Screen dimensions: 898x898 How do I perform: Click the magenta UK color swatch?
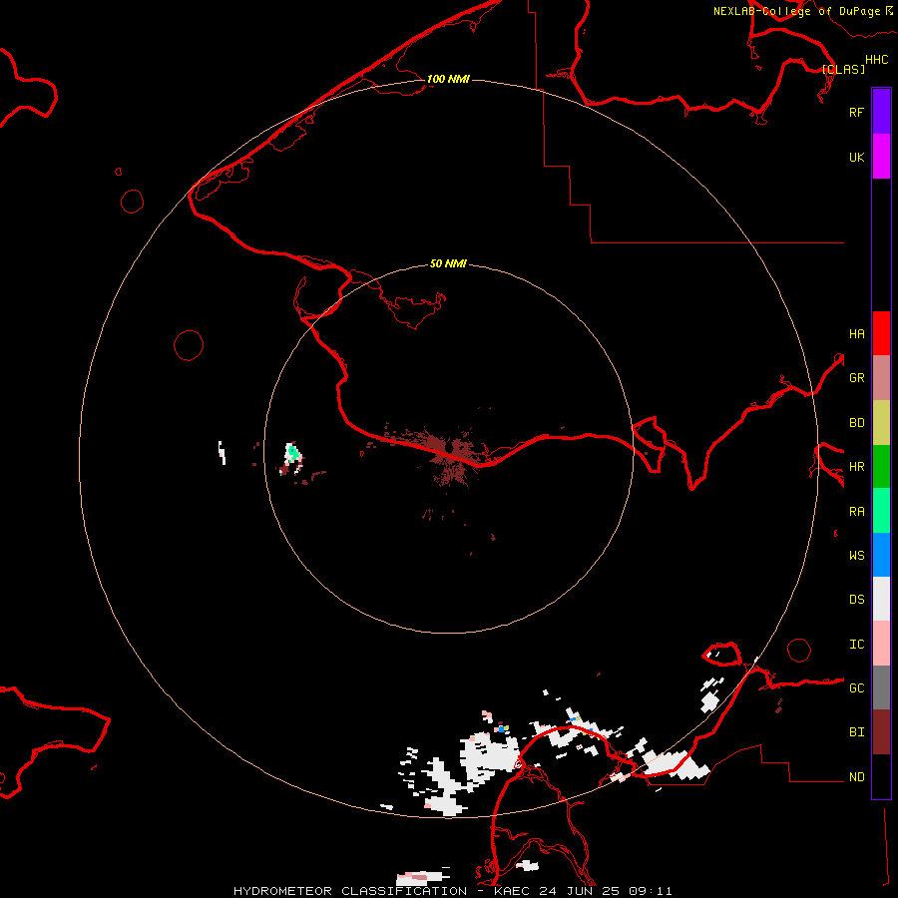pyautogui.click(x=881, y=157)
